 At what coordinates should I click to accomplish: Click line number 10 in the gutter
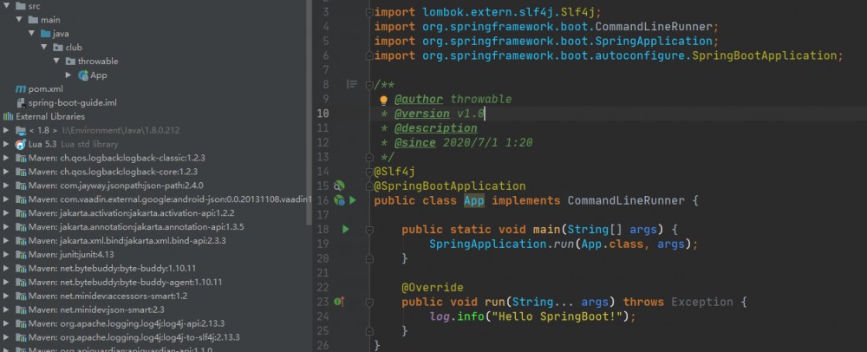(323, 114)
